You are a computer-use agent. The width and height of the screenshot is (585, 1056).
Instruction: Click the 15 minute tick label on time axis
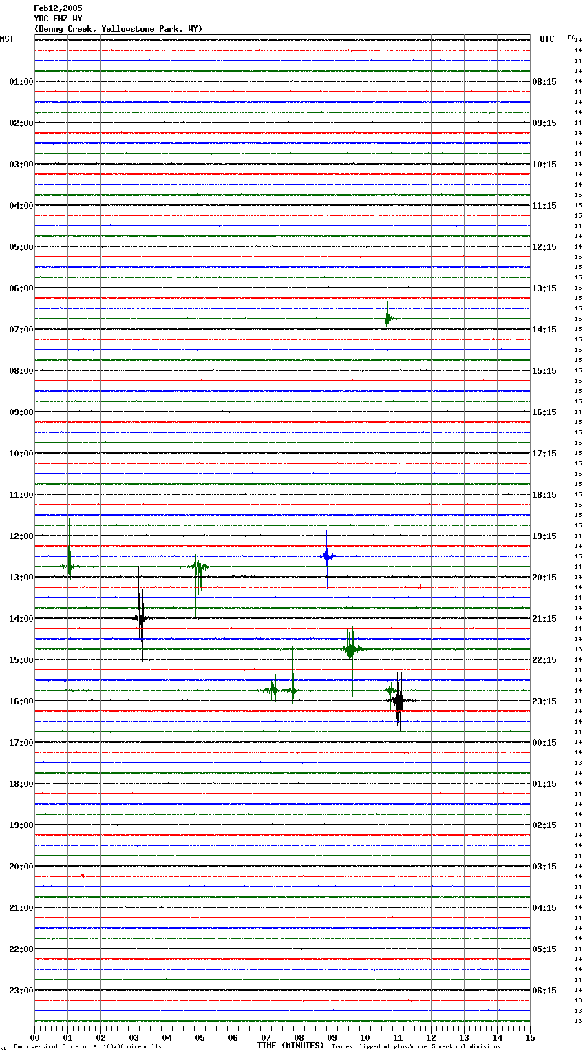pyautogui.click(x=530, y=1037)
